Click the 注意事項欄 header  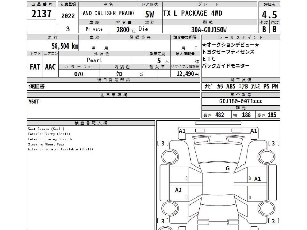pos(113,95)
